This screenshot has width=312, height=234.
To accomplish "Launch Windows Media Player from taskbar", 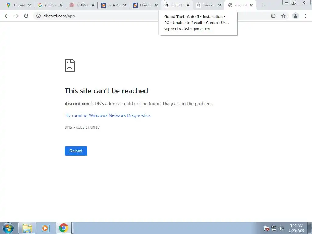I will [45, 228].
